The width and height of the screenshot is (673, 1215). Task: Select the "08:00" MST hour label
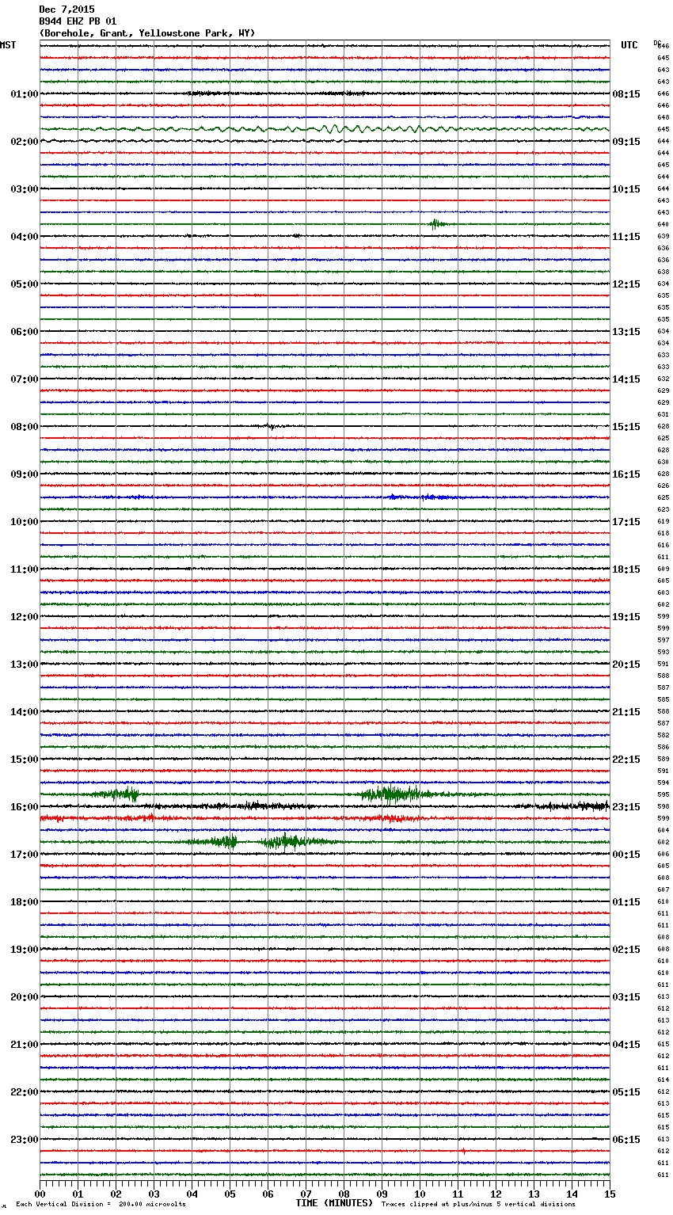24,427
